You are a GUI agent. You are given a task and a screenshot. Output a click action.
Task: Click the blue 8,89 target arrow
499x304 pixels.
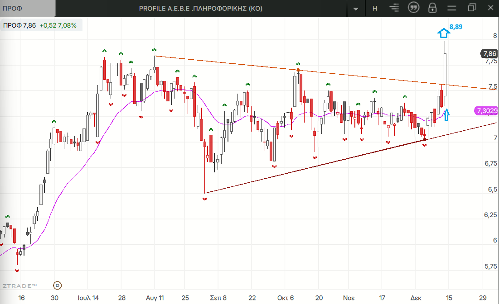point(444,33)
